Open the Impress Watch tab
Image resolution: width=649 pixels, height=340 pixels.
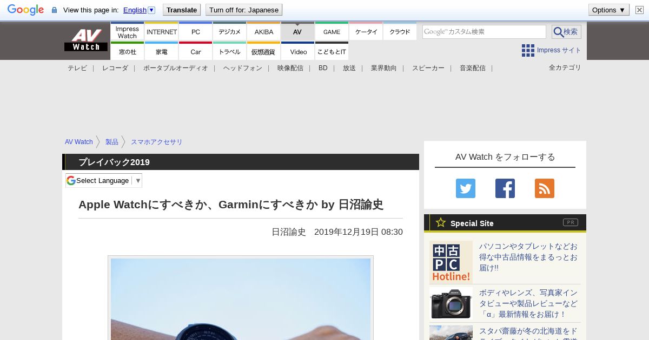coord(127,32)
